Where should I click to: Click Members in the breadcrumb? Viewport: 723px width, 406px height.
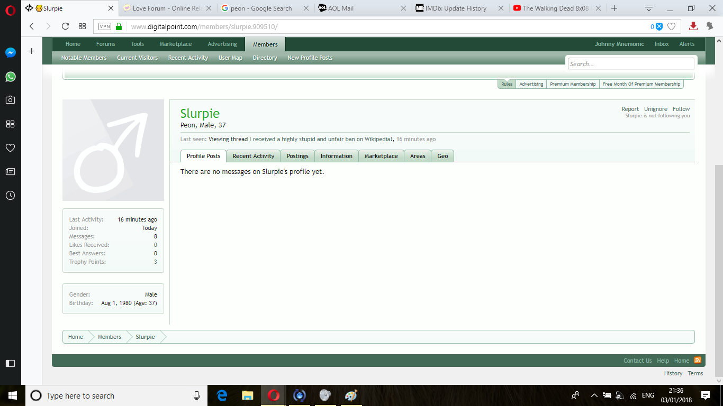coord(109,337)
